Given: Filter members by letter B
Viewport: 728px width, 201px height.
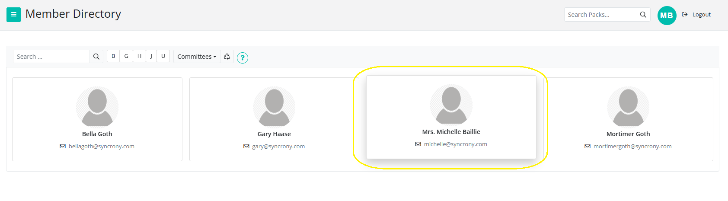Looking at the screenshot, I should click(x=113, y=56).
